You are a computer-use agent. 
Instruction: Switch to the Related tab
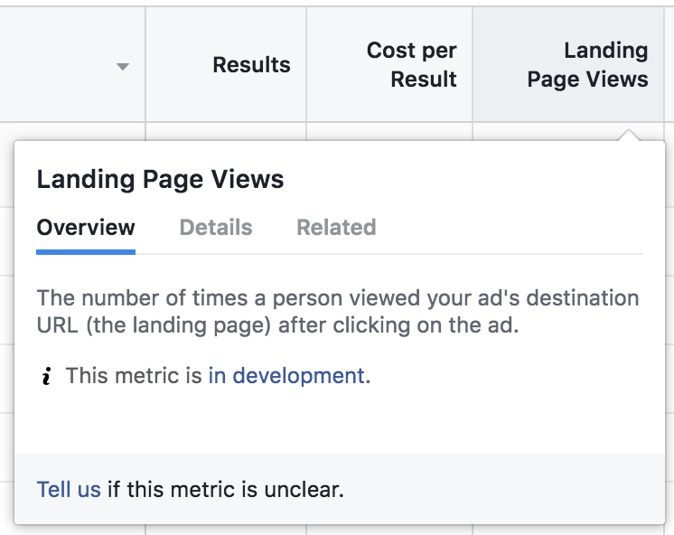[x=336, y=227]
